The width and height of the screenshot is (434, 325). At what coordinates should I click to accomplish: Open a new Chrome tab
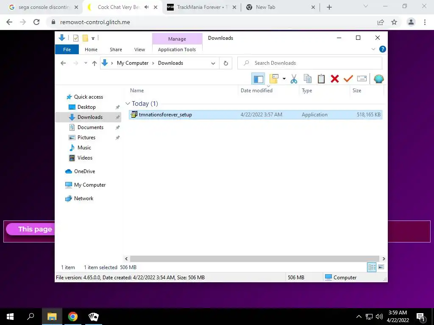coord(329,7)
